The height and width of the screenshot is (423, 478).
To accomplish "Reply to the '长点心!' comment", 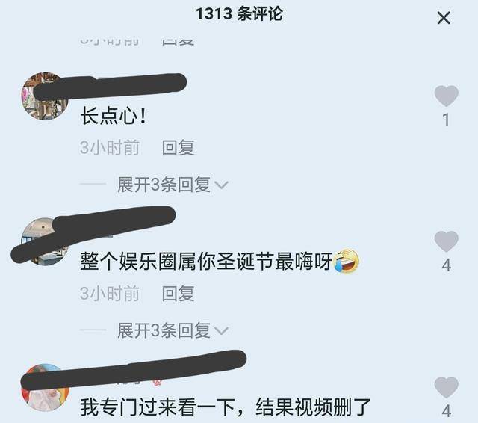I will click(x=178, y=148).
